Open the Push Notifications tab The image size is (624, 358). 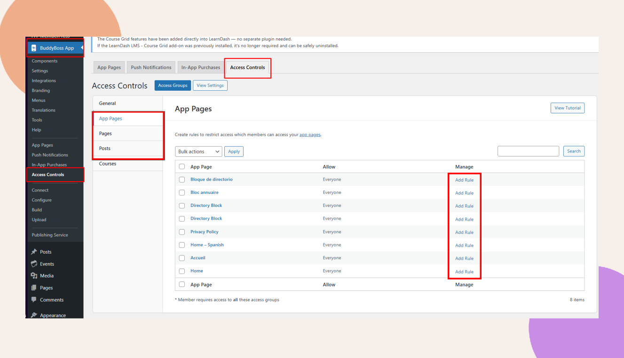tap(151, 67)
